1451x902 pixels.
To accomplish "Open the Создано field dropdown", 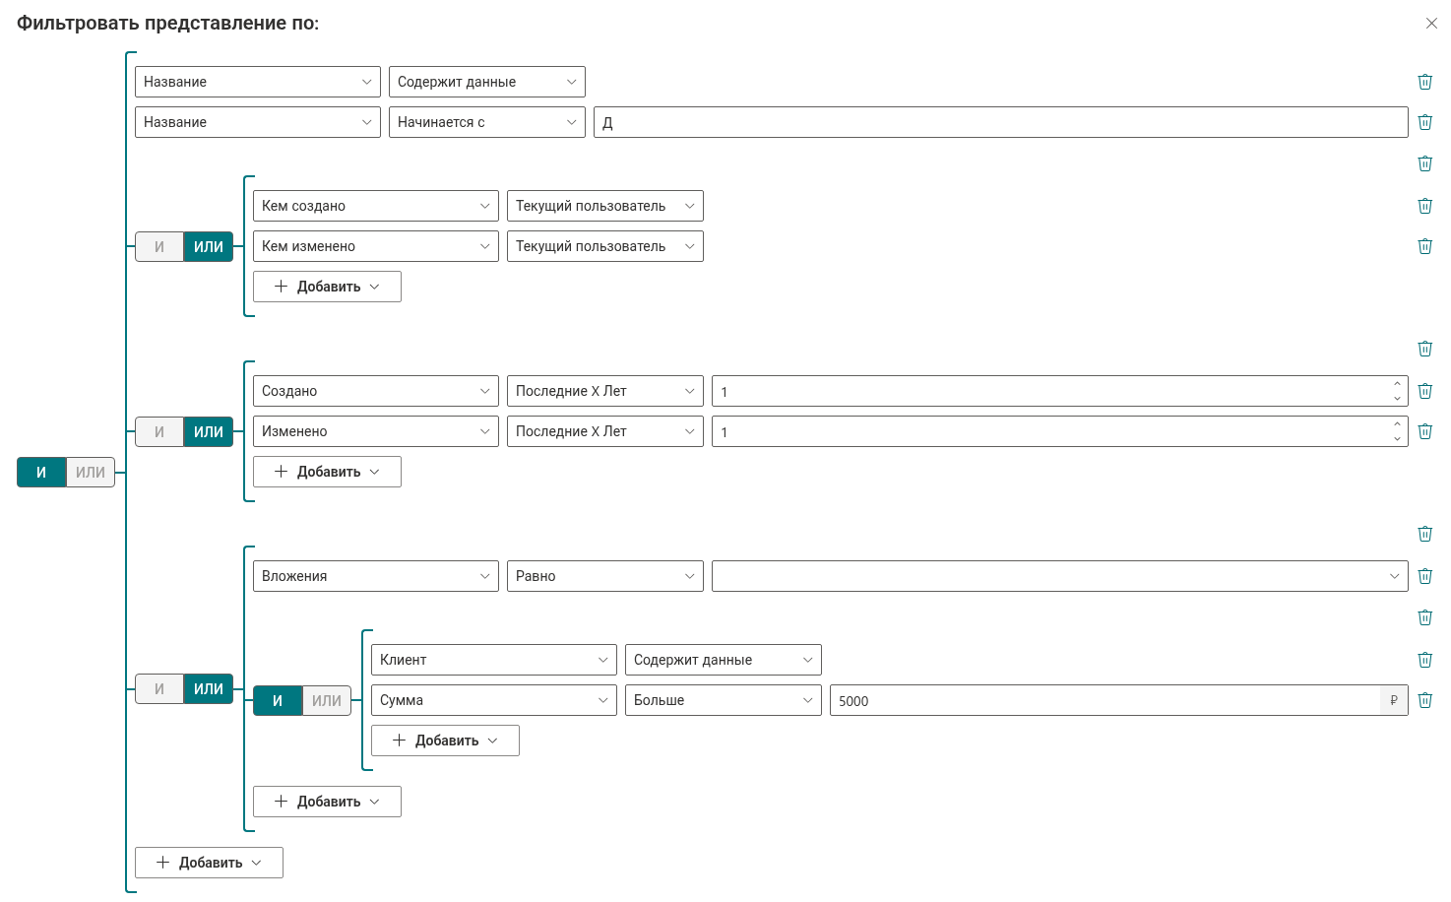I will pyautogui.click(x=376, y=391).
